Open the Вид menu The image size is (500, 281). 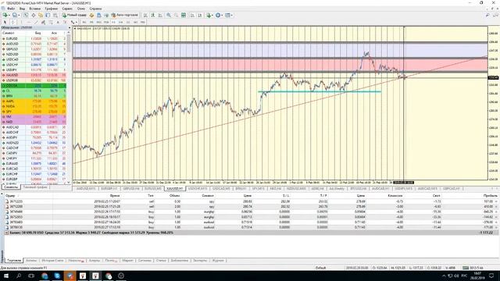coord(22,9)
